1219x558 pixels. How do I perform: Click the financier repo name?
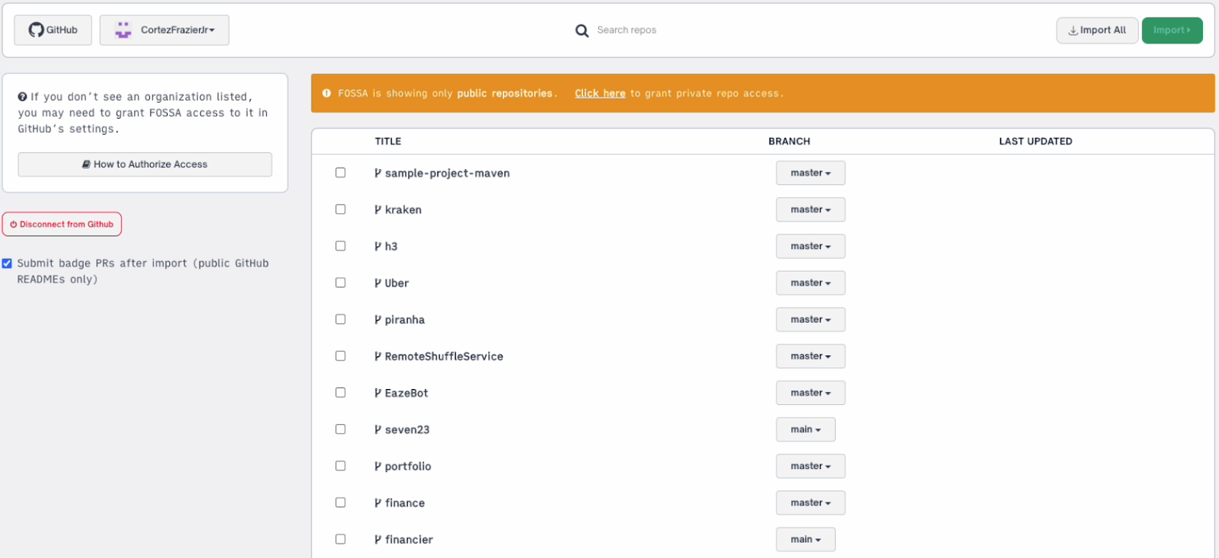click(408, 539)
